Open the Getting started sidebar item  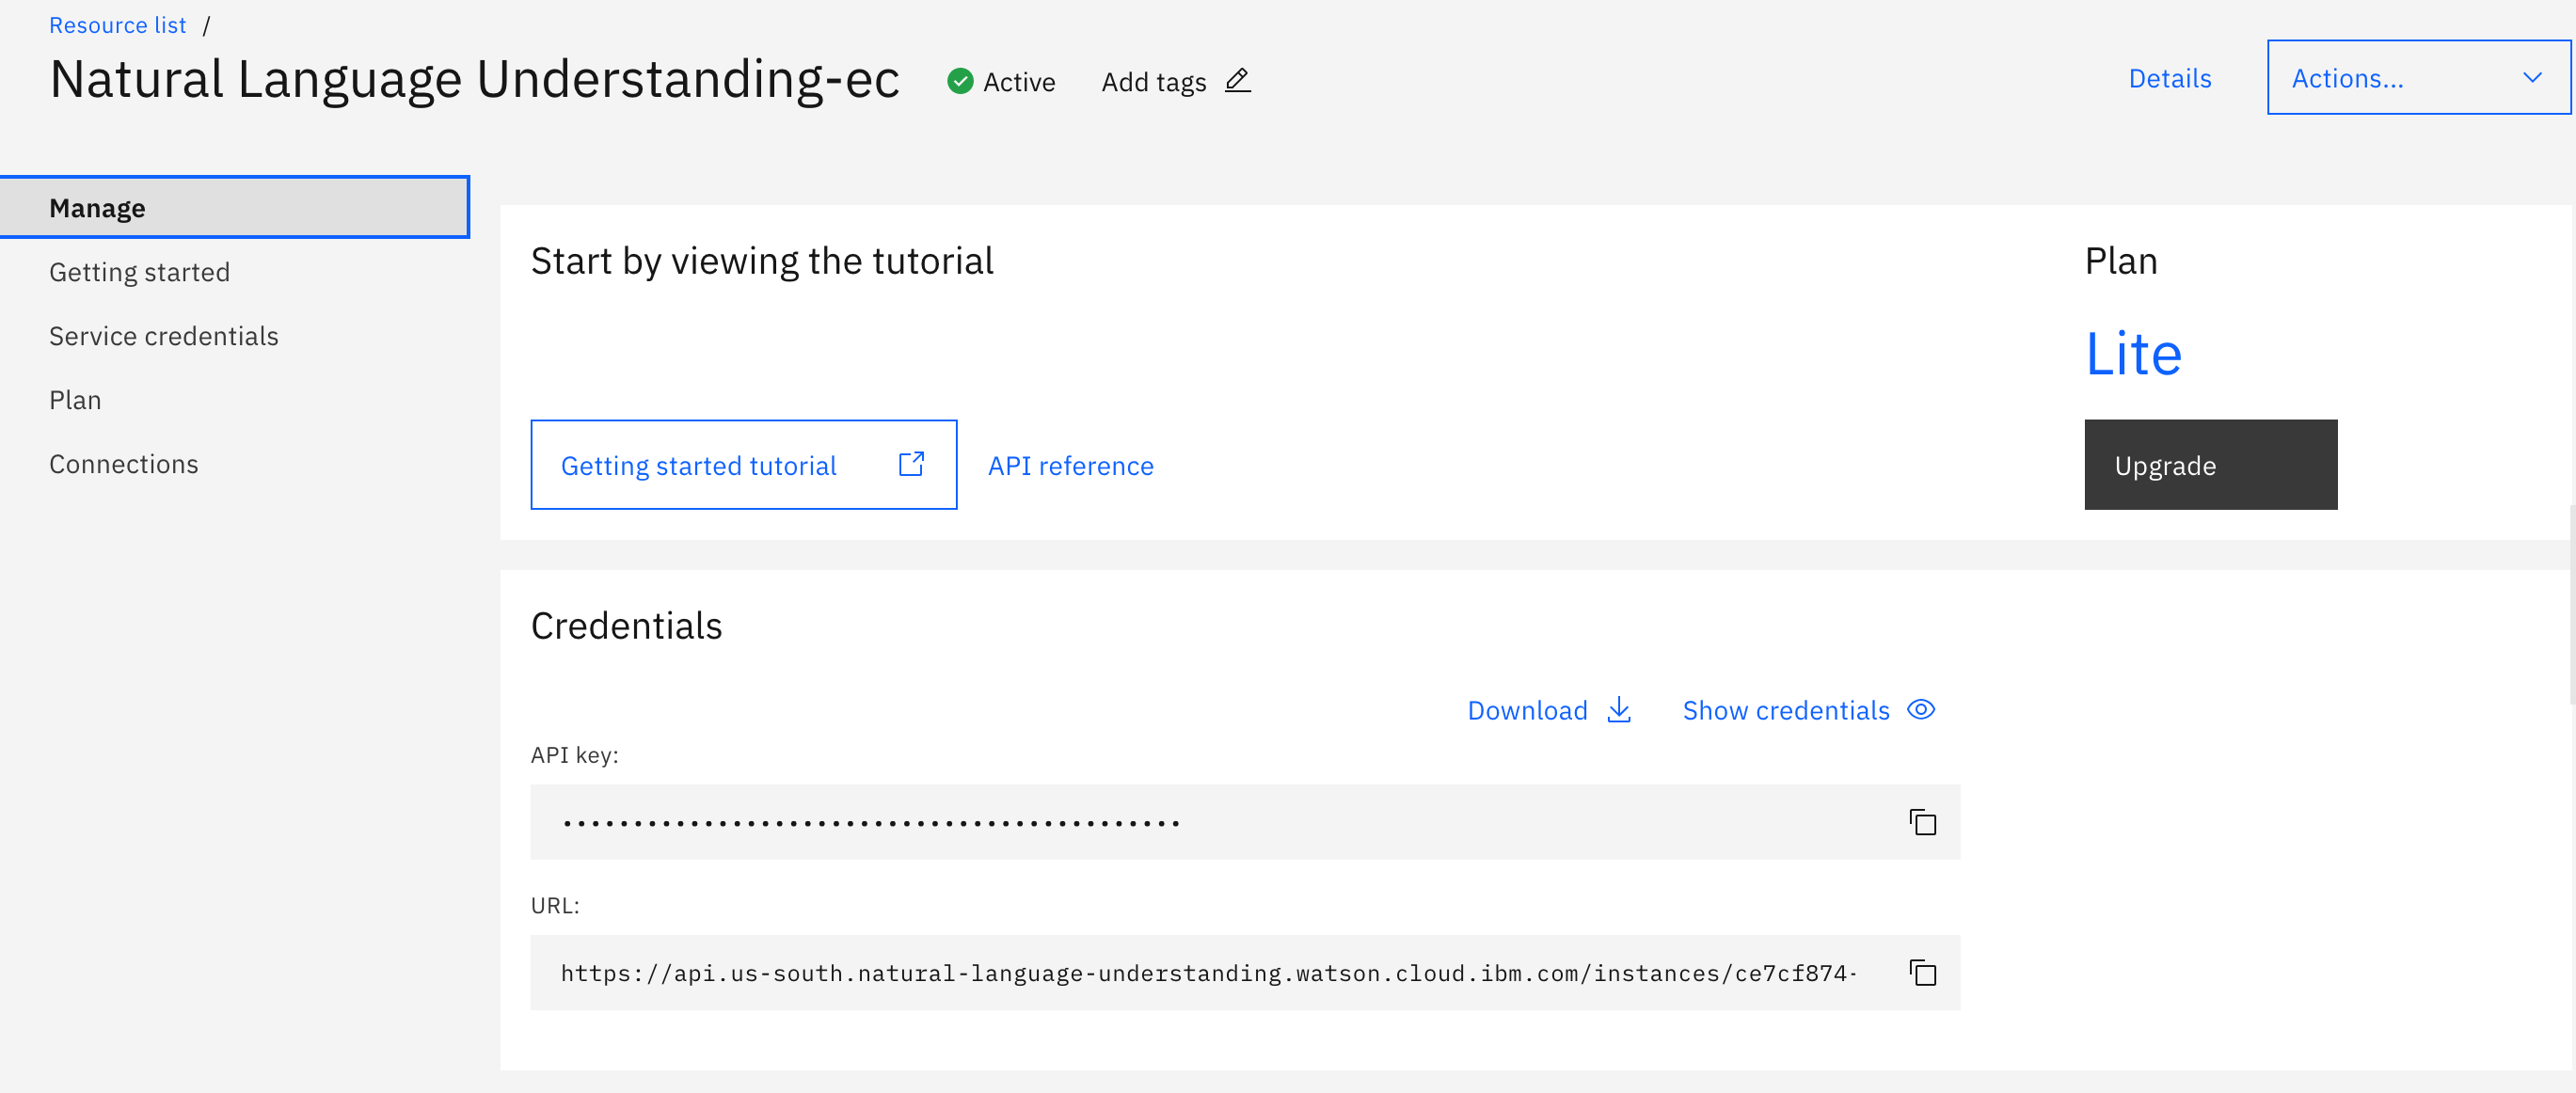pos(140,272)
